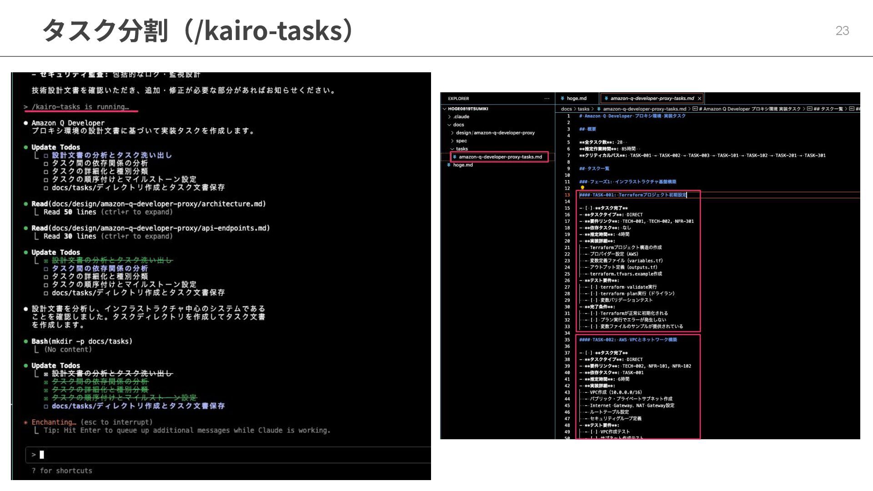
Task: Click heading '#### TASK-001: Terraformプロジェクト初期設定'
Action: [x=633, y=195]
